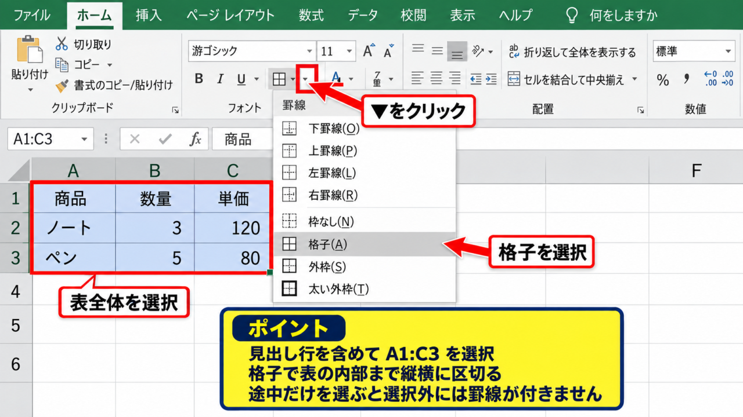Open the 標準 number format dropdown
The height and width of the screenshot is (417, 743).
[x=728, y=52]
